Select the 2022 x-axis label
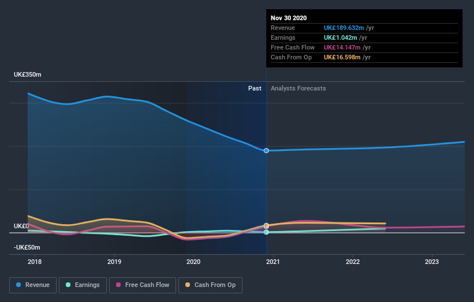 click(x=353, y=262)
